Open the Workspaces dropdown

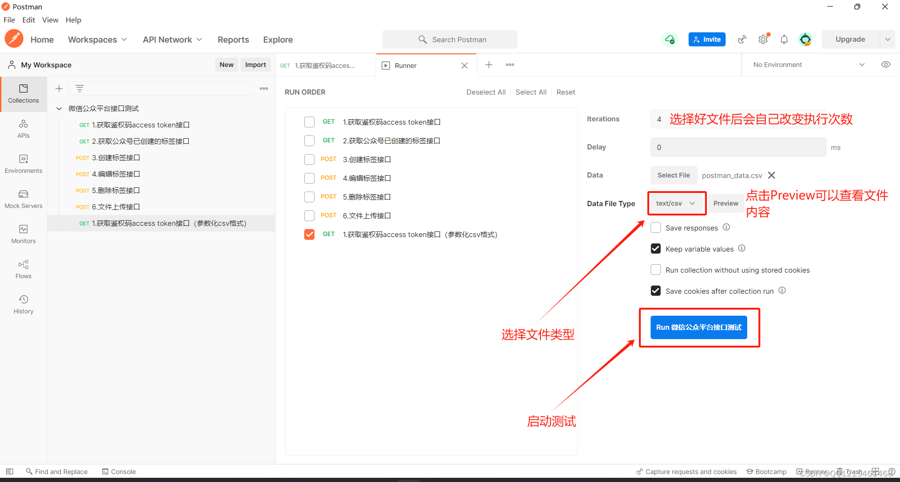tap(97, 40)
